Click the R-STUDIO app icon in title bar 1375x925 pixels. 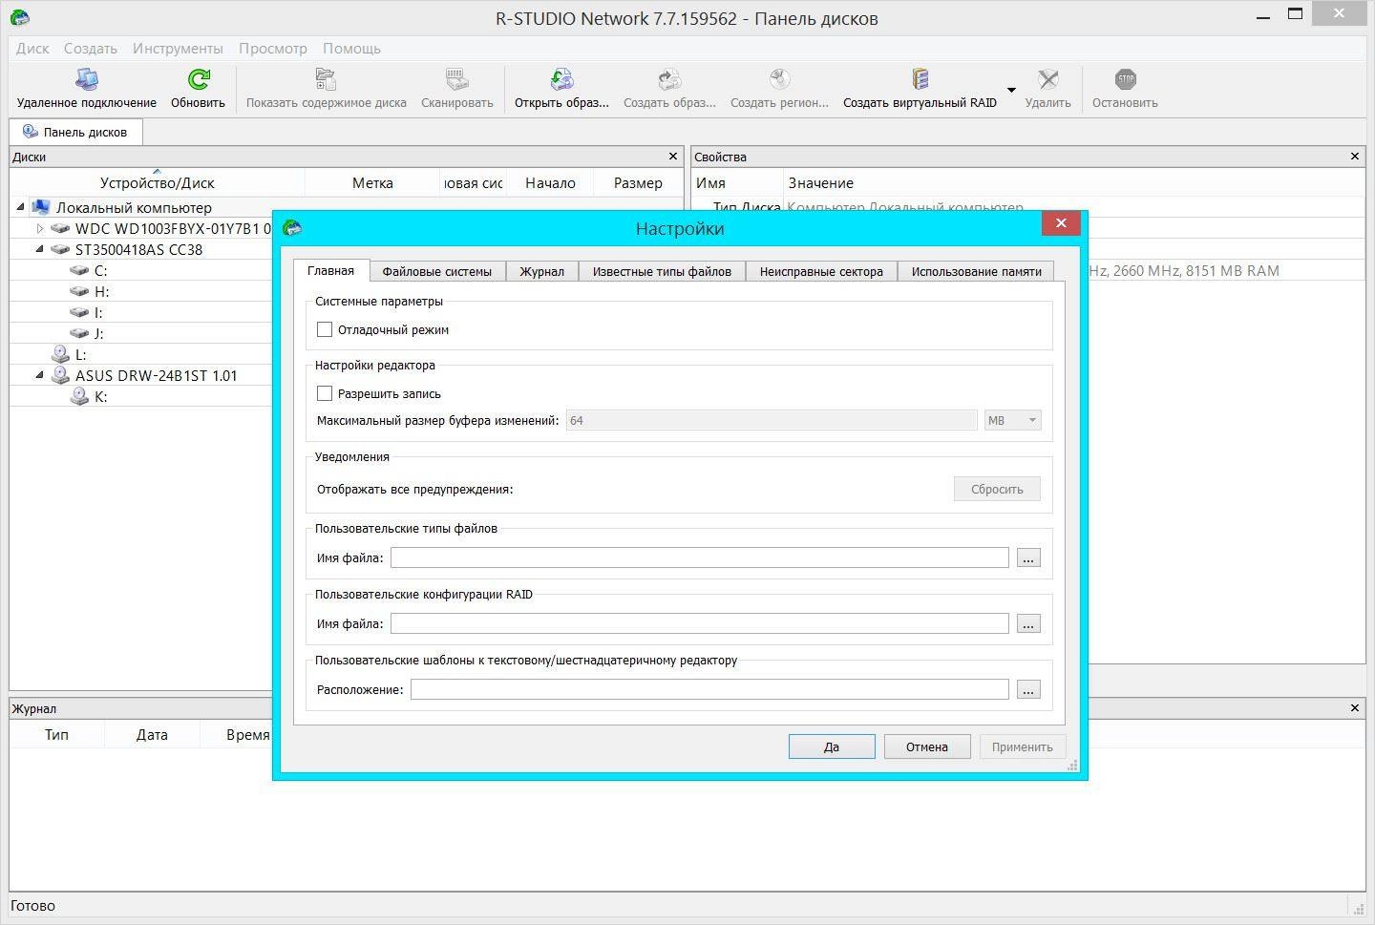tap(19, 17)
